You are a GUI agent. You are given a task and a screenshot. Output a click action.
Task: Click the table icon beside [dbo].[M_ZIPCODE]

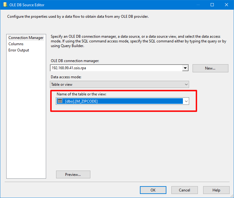pyautogui.click(x=60, y=101)
